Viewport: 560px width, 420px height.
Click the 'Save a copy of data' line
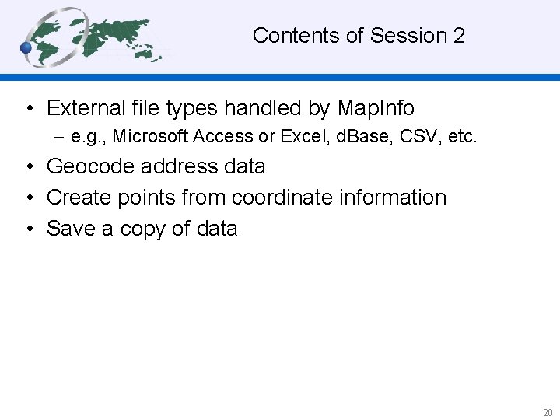point(142,229)
